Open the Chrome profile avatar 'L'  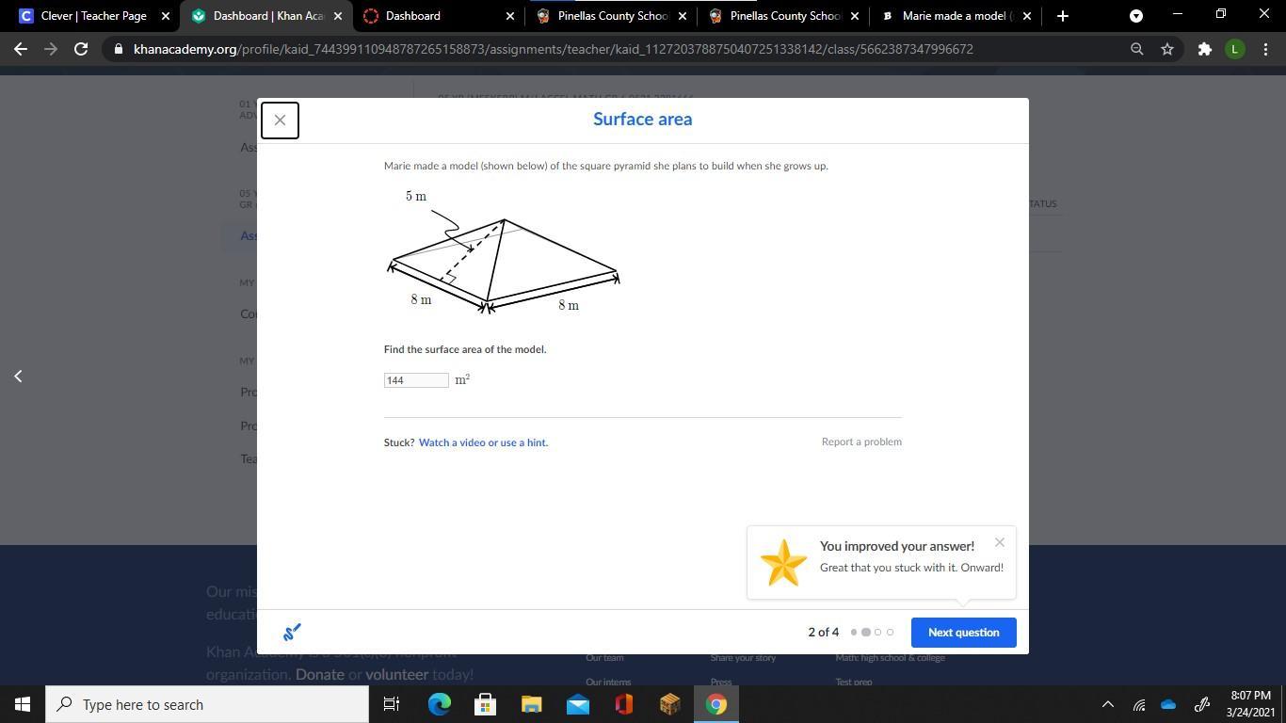pyautogui.click(x=1234, y=49)
